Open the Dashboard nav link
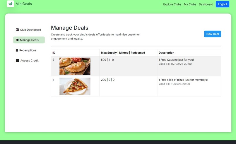Image resolution: width=236 pixels, height=144 pixels. pyautogui.click(x=206, y=4)
